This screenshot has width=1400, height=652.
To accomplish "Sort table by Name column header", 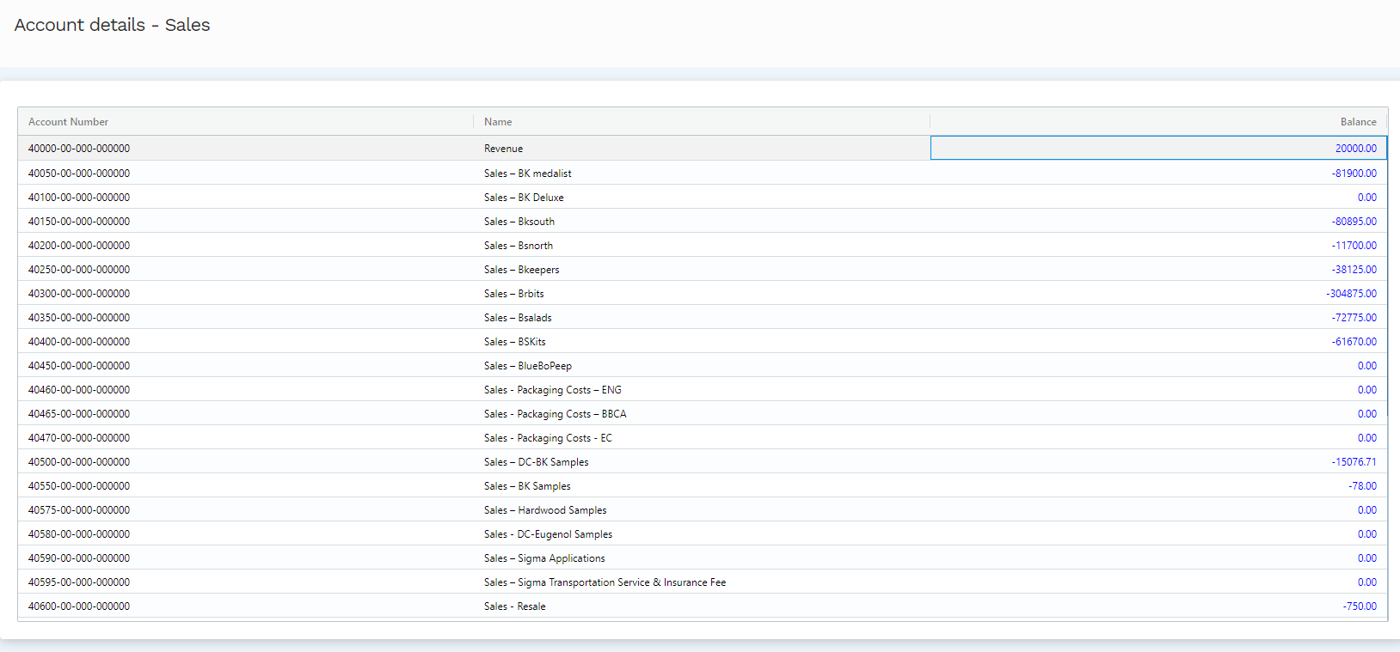I will tap(498, 122).
